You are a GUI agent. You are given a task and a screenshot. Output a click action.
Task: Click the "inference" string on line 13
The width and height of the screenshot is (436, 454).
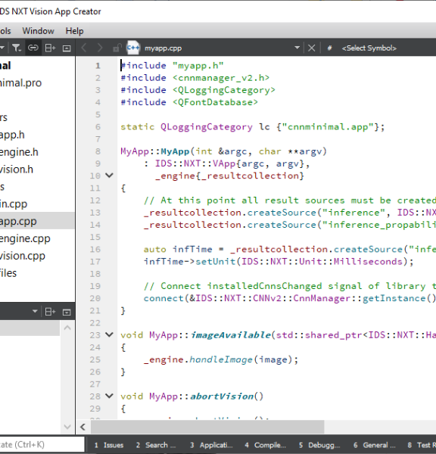353,213
